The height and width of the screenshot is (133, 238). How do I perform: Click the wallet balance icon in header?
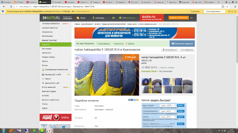click(x=120, y=18)
